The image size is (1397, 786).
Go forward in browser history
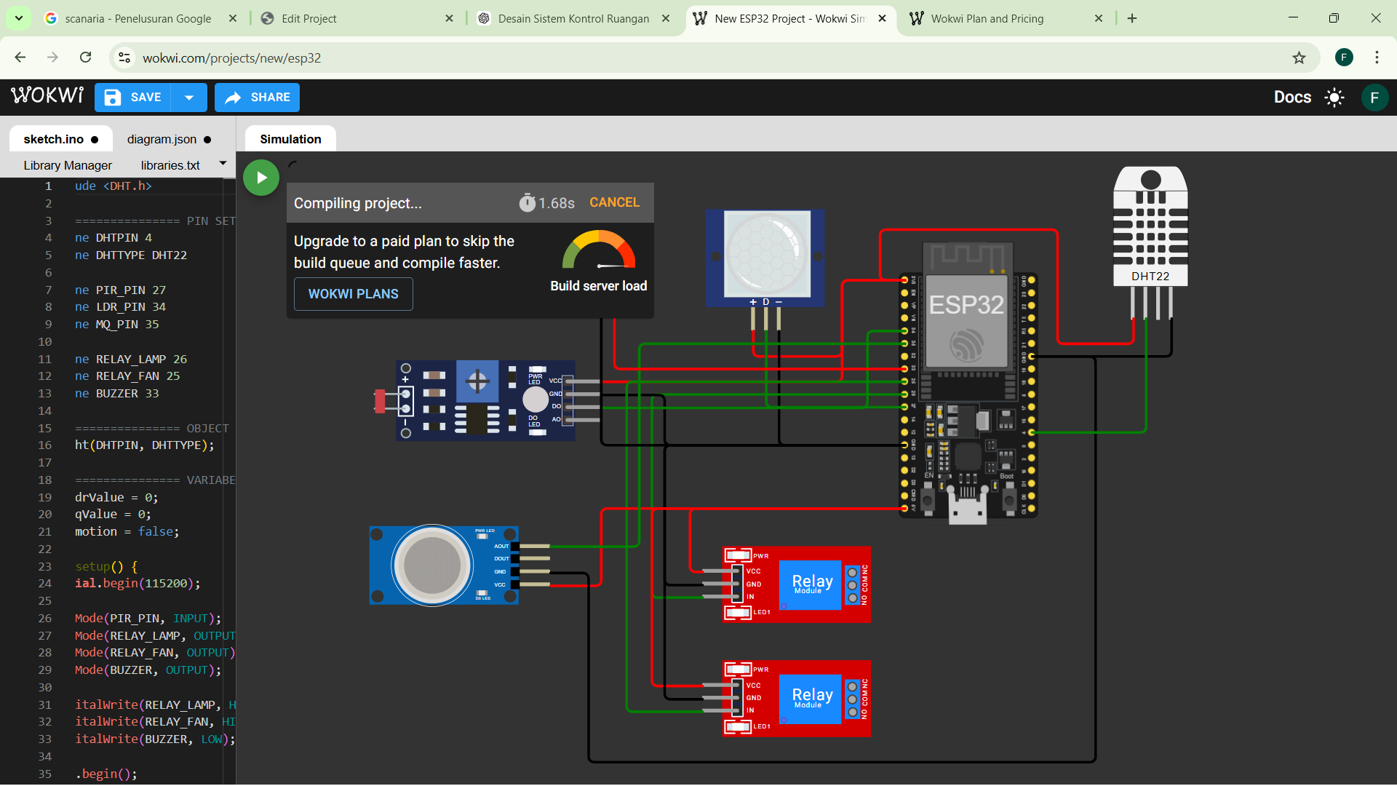52,57
